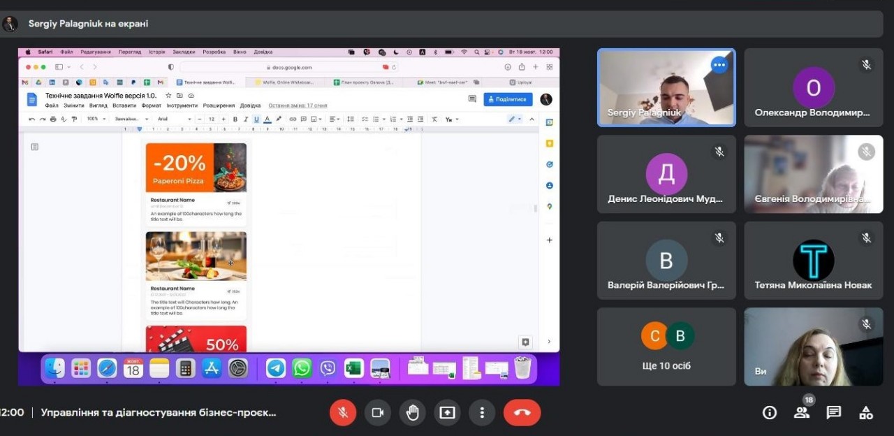
Task: Open the 'Вставити' menu in Google Docs
Action: (124, 106)
